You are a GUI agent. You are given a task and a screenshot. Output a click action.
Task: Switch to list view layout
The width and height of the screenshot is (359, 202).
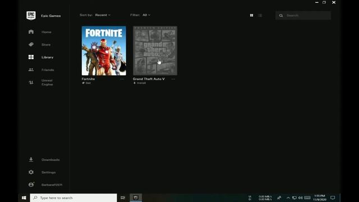coord(260,15)
